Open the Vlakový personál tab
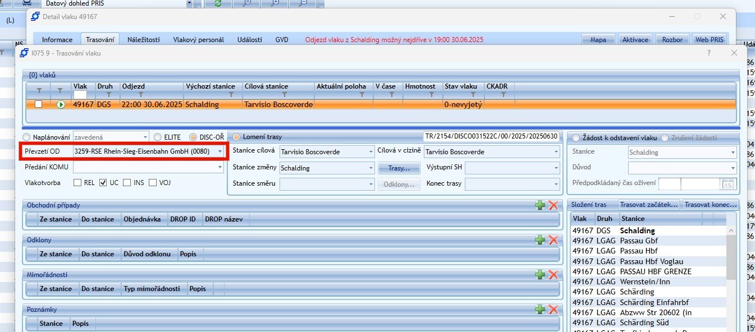The image size is (755, 332). (198, 40)
